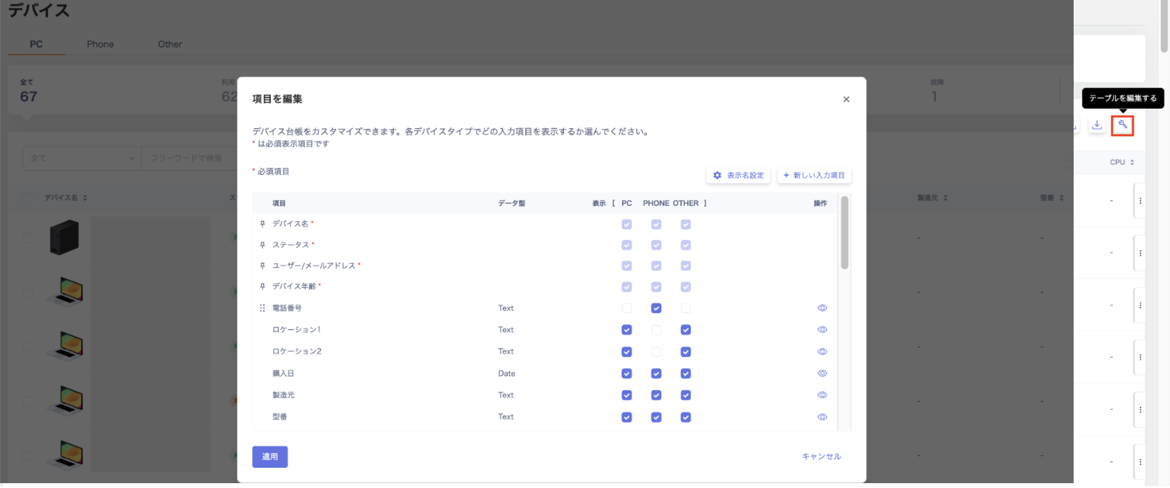Click the wrench table edit icon
This screenshot has height=488, width=1170.
pyautogui.click(x=1123, y=125)
